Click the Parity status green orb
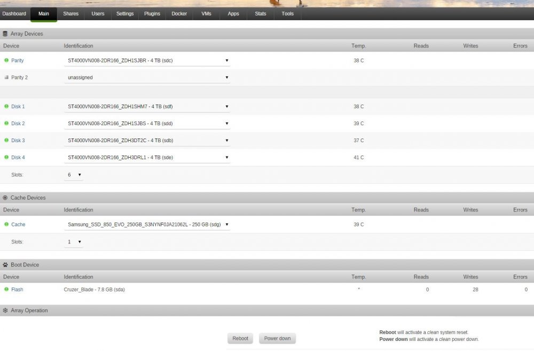The height and width of the screenshot is (351, 534). (x=6, y=60)
